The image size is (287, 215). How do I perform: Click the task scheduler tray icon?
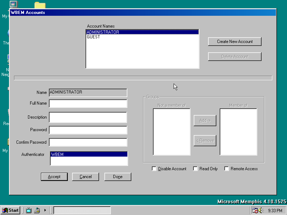[x=255, y=210]
